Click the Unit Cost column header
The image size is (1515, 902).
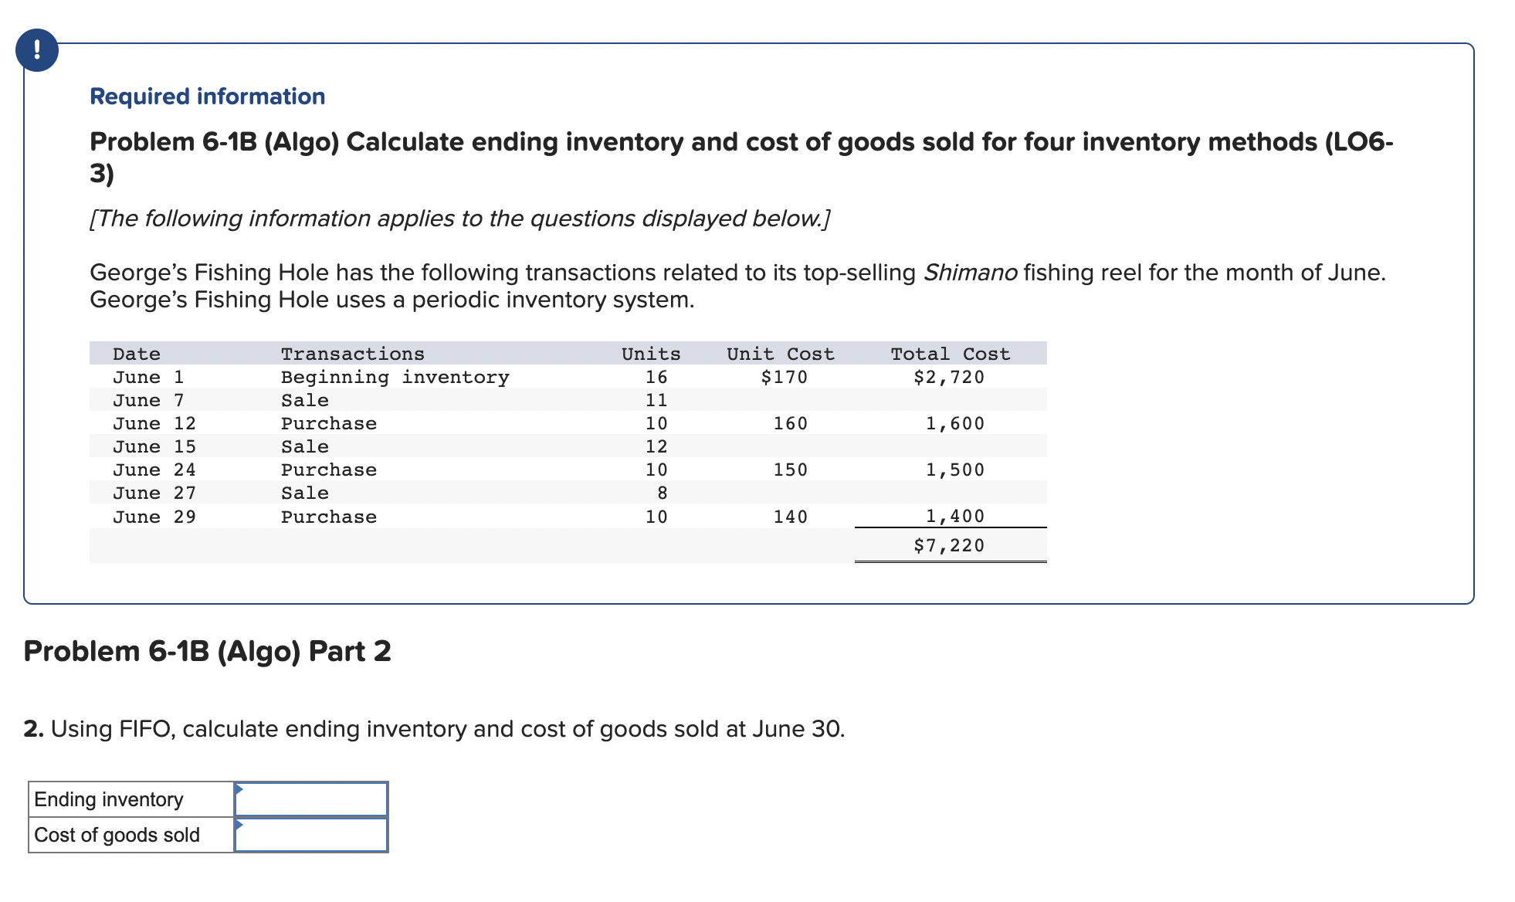(x=781, y=353)
